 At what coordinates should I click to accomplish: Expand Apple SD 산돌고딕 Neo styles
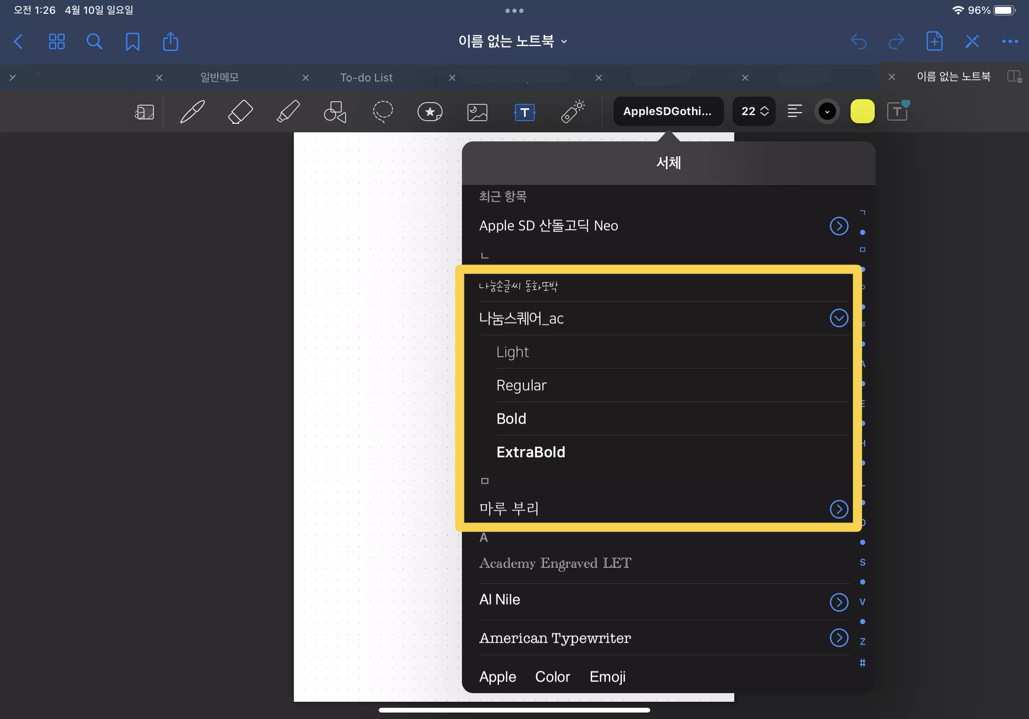click(x=839, y=226)
